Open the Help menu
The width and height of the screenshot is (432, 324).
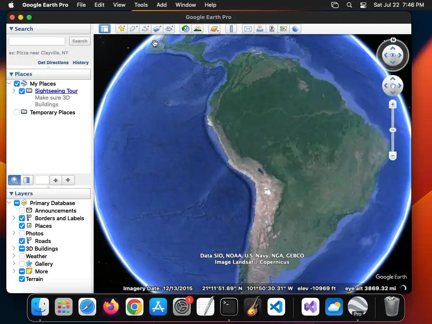[x=210, y=5]
